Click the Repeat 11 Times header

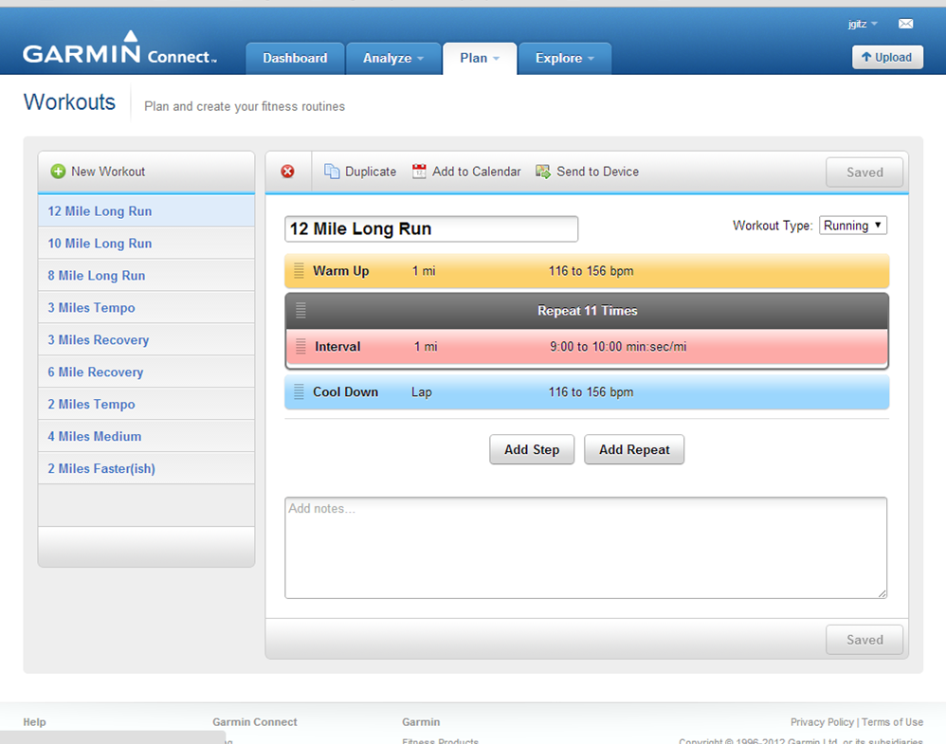click(x=587, y=311)
